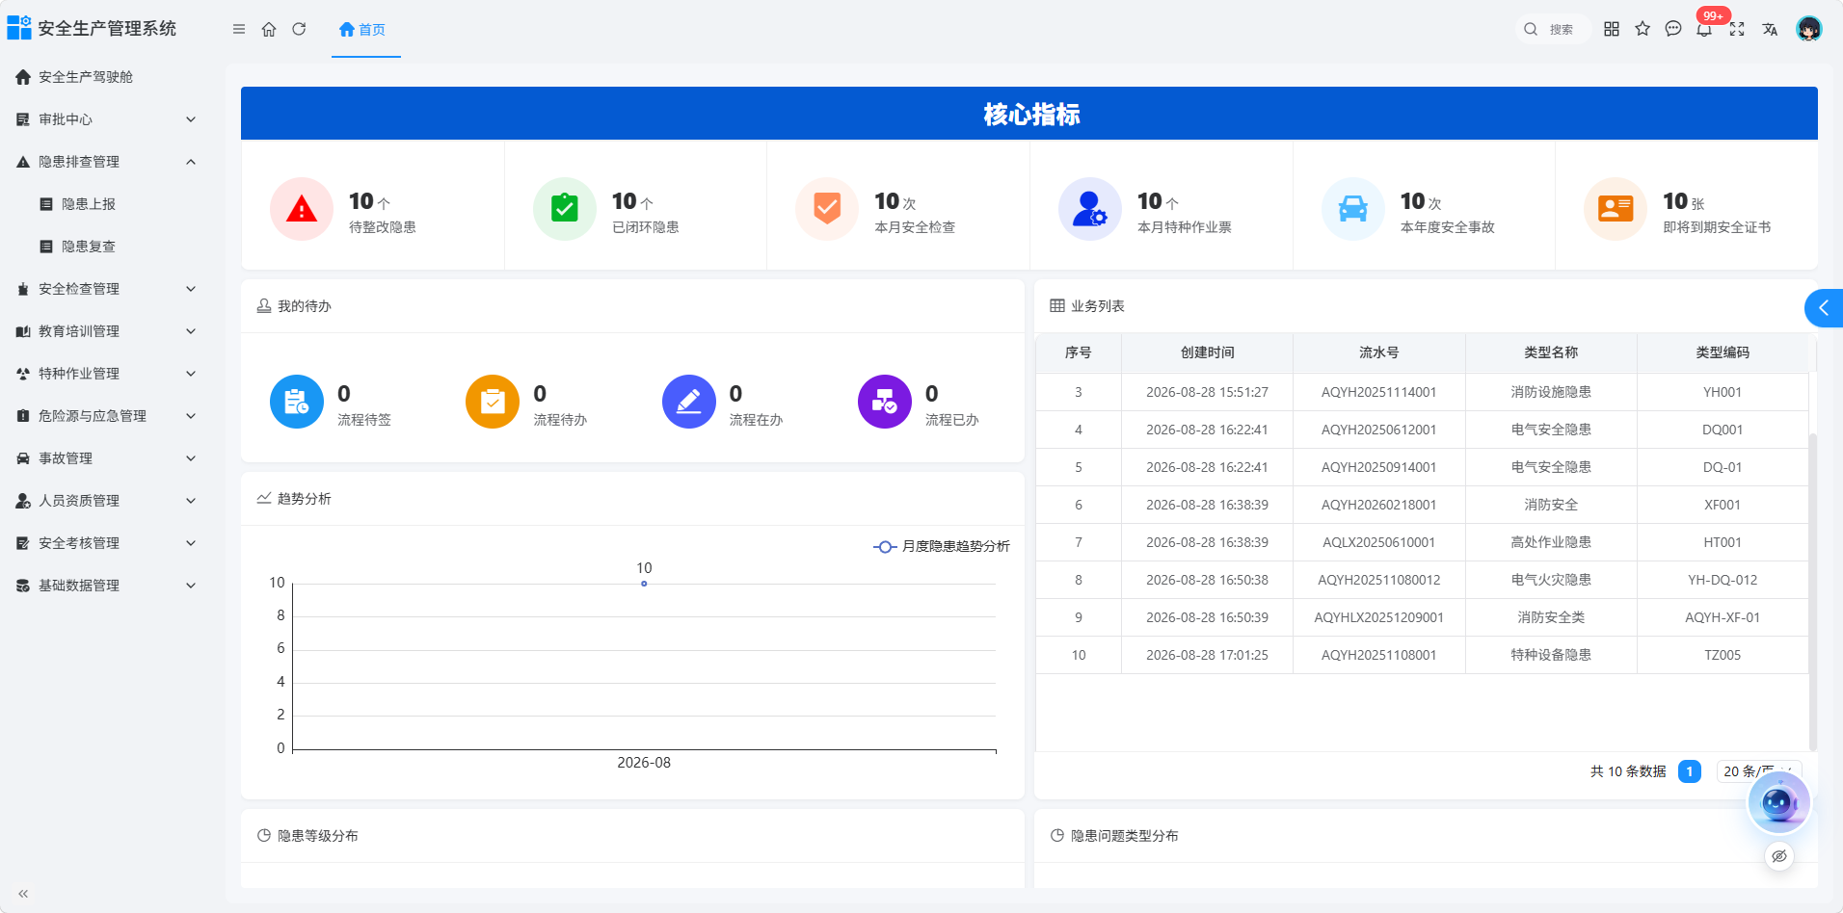Collapse the 隐患排查管理 menu
This screenshot has height=913, width=1843.
(106, 162)
